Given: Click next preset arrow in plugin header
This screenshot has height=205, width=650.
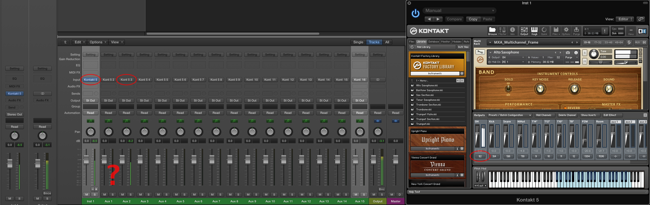Looking at the screenshot, I should tap(438, 19).
